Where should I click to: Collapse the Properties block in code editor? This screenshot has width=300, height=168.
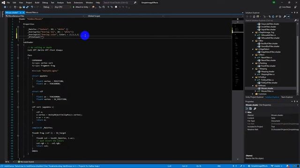18,27
